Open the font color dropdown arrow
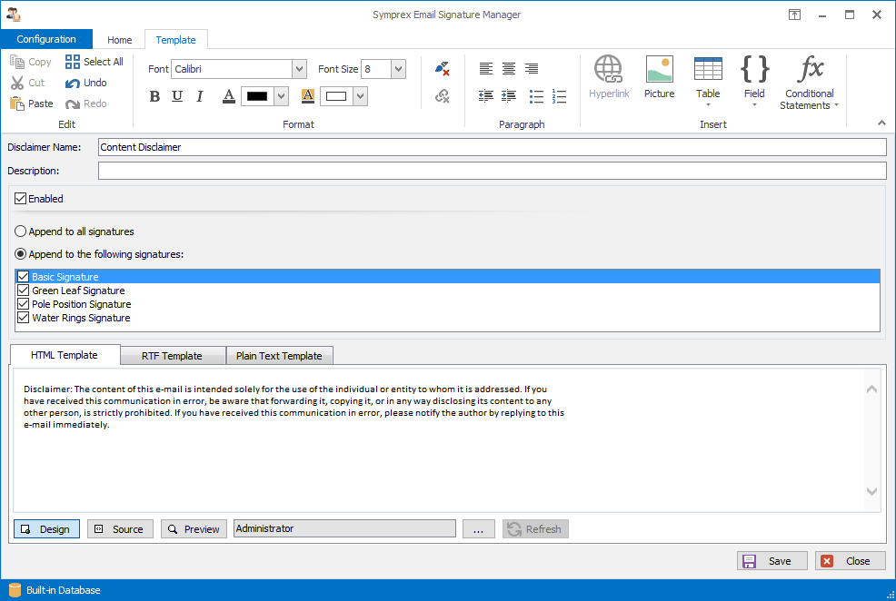This screenshot has width=896, height=601. pos(281,96)
